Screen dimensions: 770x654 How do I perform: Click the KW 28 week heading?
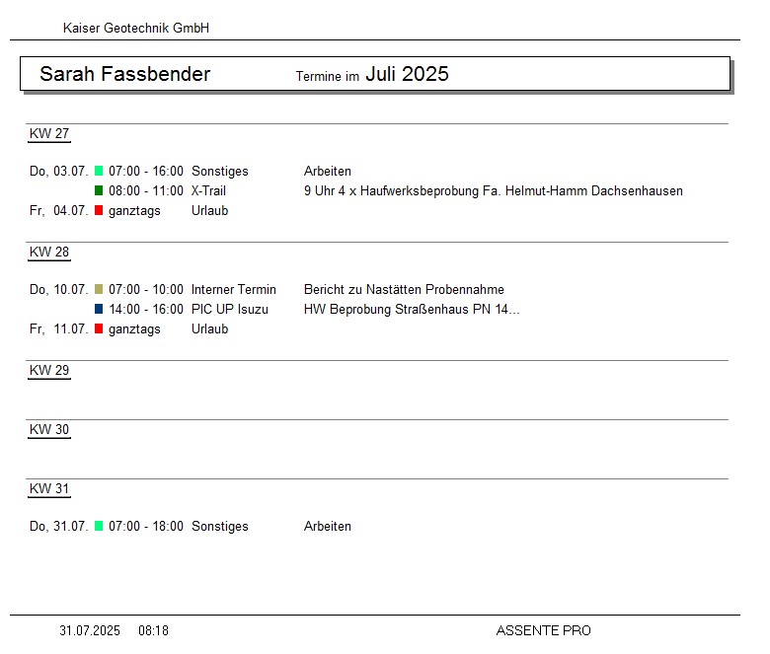click(x=49, y=253)
